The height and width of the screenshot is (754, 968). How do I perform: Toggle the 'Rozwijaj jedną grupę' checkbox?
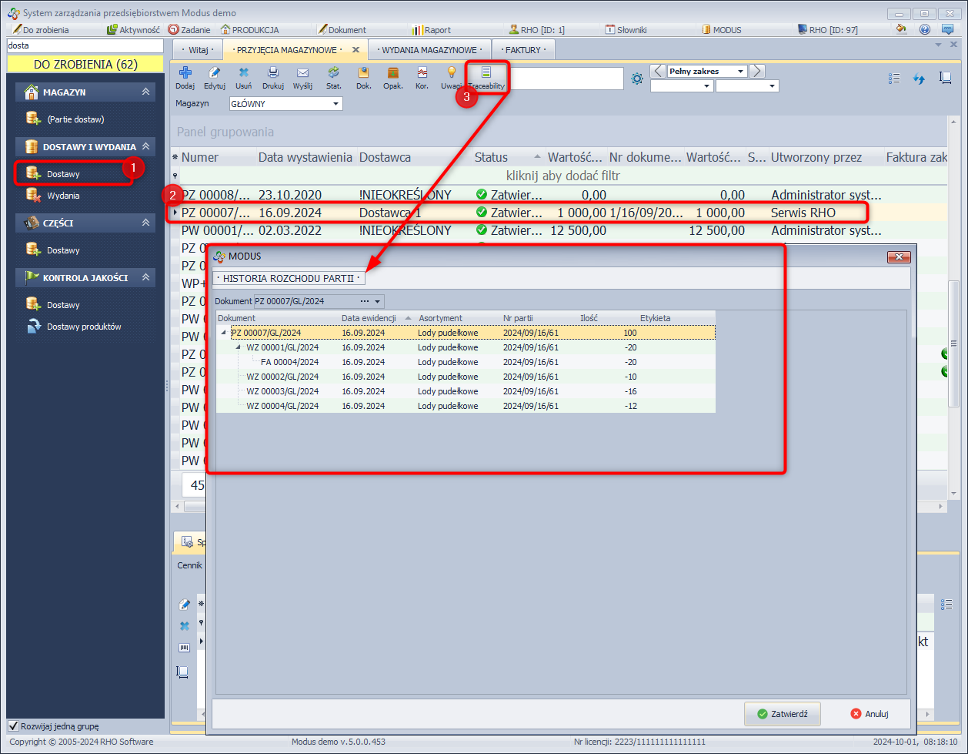pyautogui.click(x=13, y=726)
